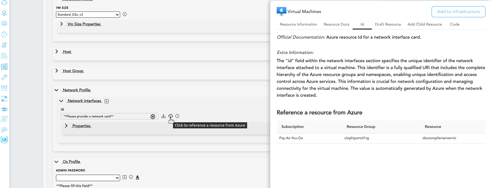Open the Resource Docs tab
The height and width of the screenshot is (188, 492).
point(336,24)
